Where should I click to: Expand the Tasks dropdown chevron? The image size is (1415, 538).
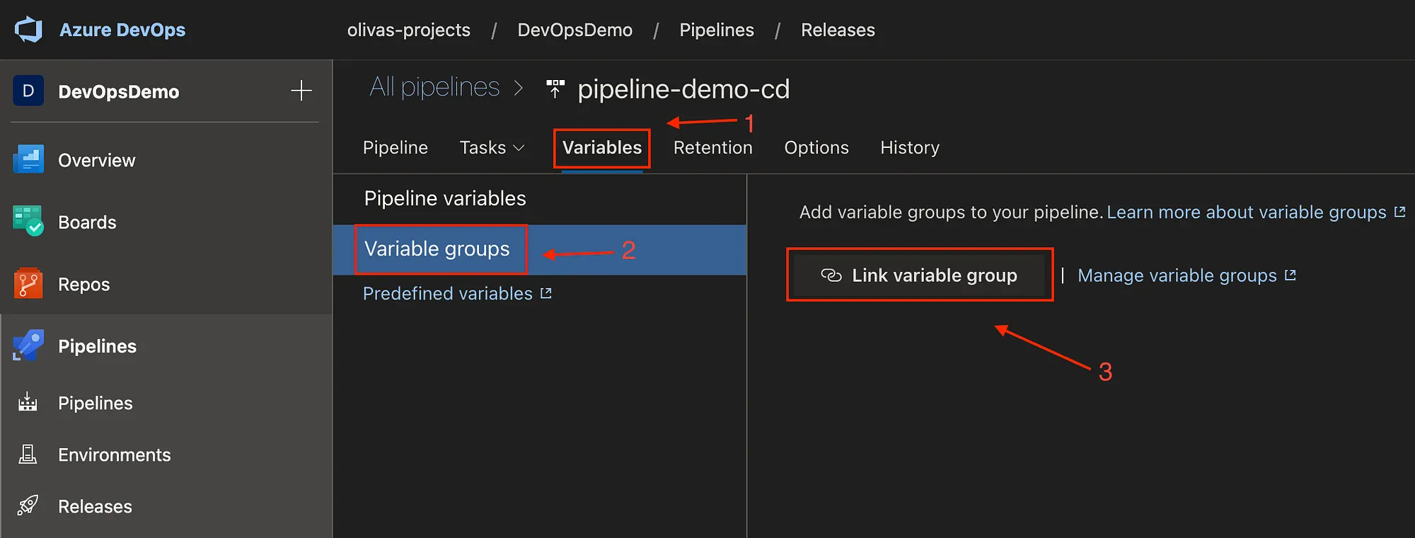tap(519, 148)
